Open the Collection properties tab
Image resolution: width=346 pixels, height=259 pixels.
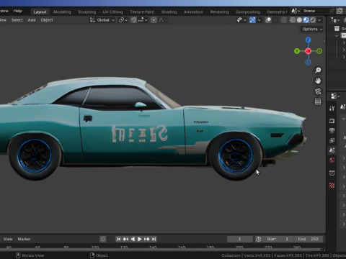332,173
